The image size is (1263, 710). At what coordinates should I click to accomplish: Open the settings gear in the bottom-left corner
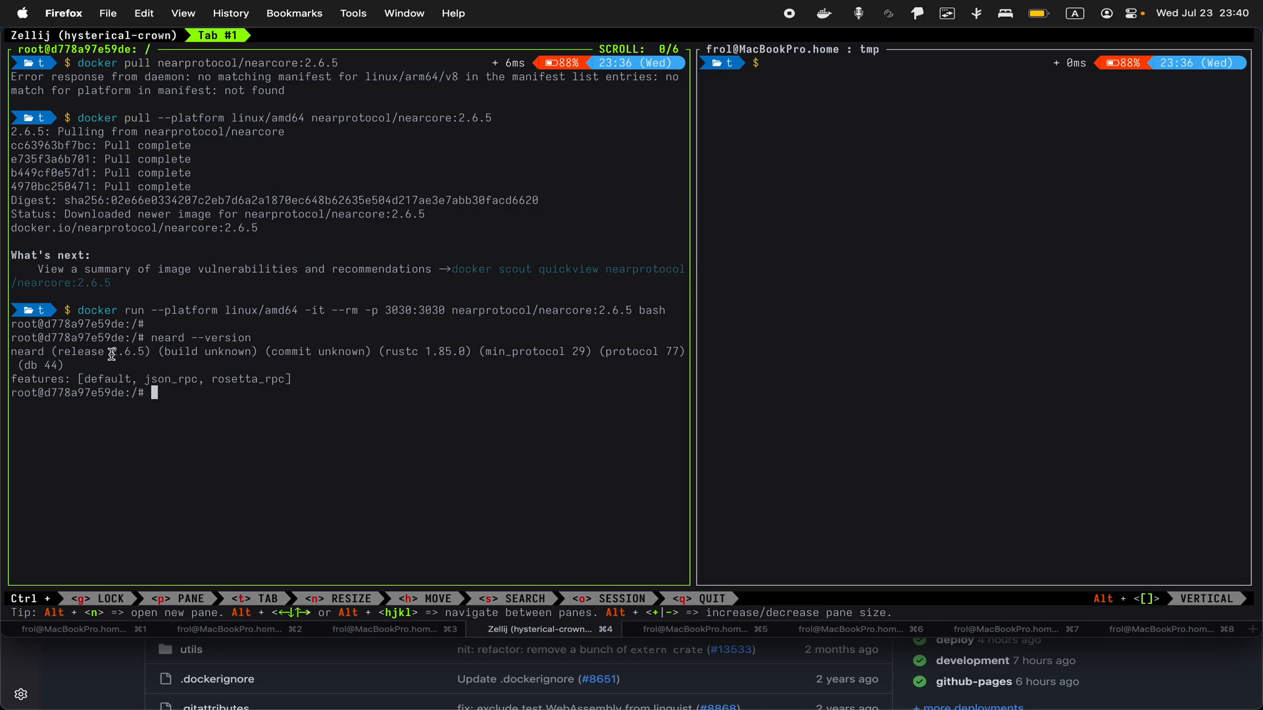click(20, 694)
